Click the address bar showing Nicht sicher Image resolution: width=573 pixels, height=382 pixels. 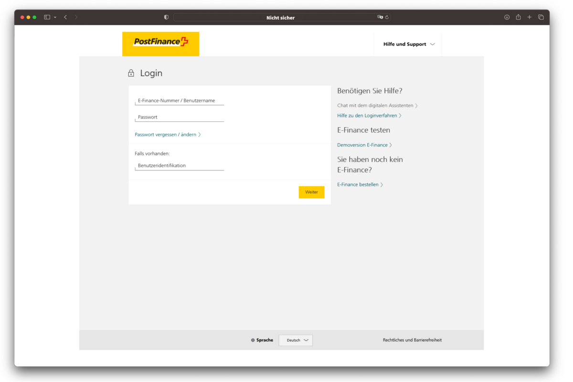tap(282, 17)
